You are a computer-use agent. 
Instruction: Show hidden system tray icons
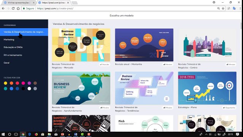pos(206,134)
